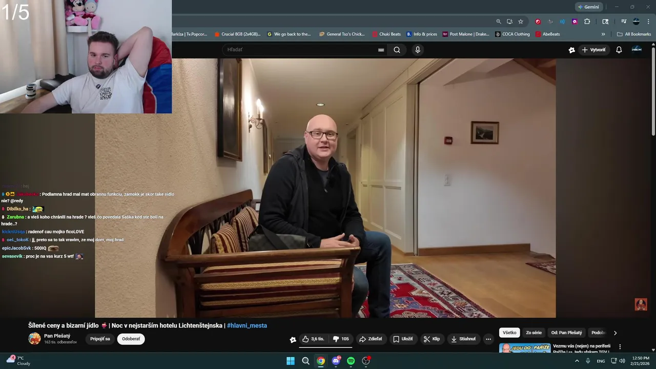Open the Vezmu vás video thumbnail
The width and height of the screenshot is (656, 369).
(x=525, y=348)
